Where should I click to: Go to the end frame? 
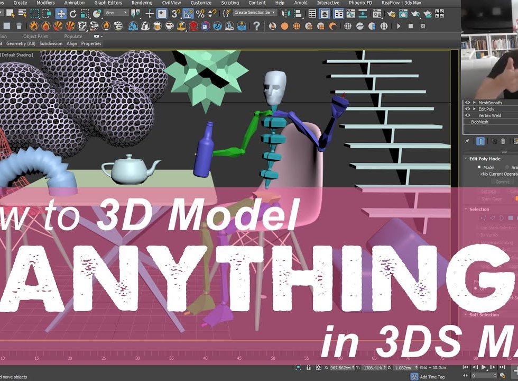(x=502, y=367)
